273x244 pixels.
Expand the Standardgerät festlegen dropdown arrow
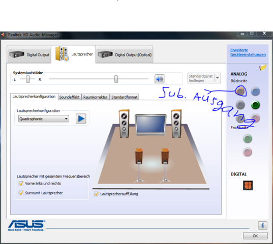(218, 78)
